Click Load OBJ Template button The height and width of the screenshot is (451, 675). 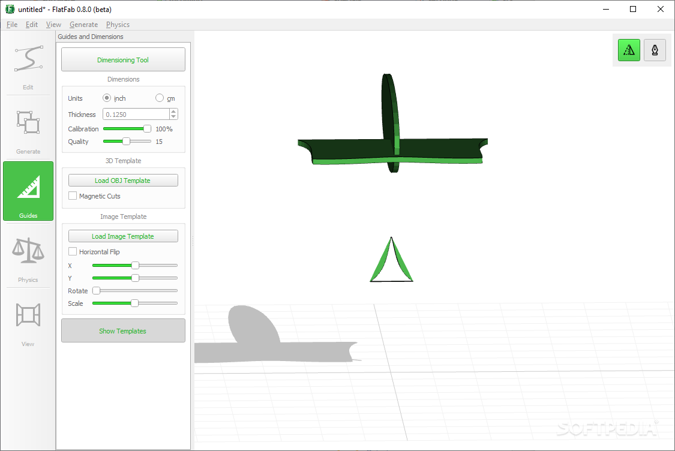(x=123, y=181)
